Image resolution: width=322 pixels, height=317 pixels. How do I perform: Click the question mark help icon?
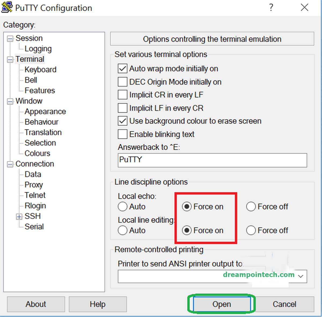271,7
